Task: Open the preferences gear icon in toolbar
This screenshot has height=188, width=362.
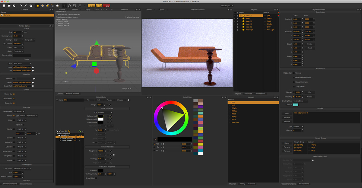Action: 31,6
